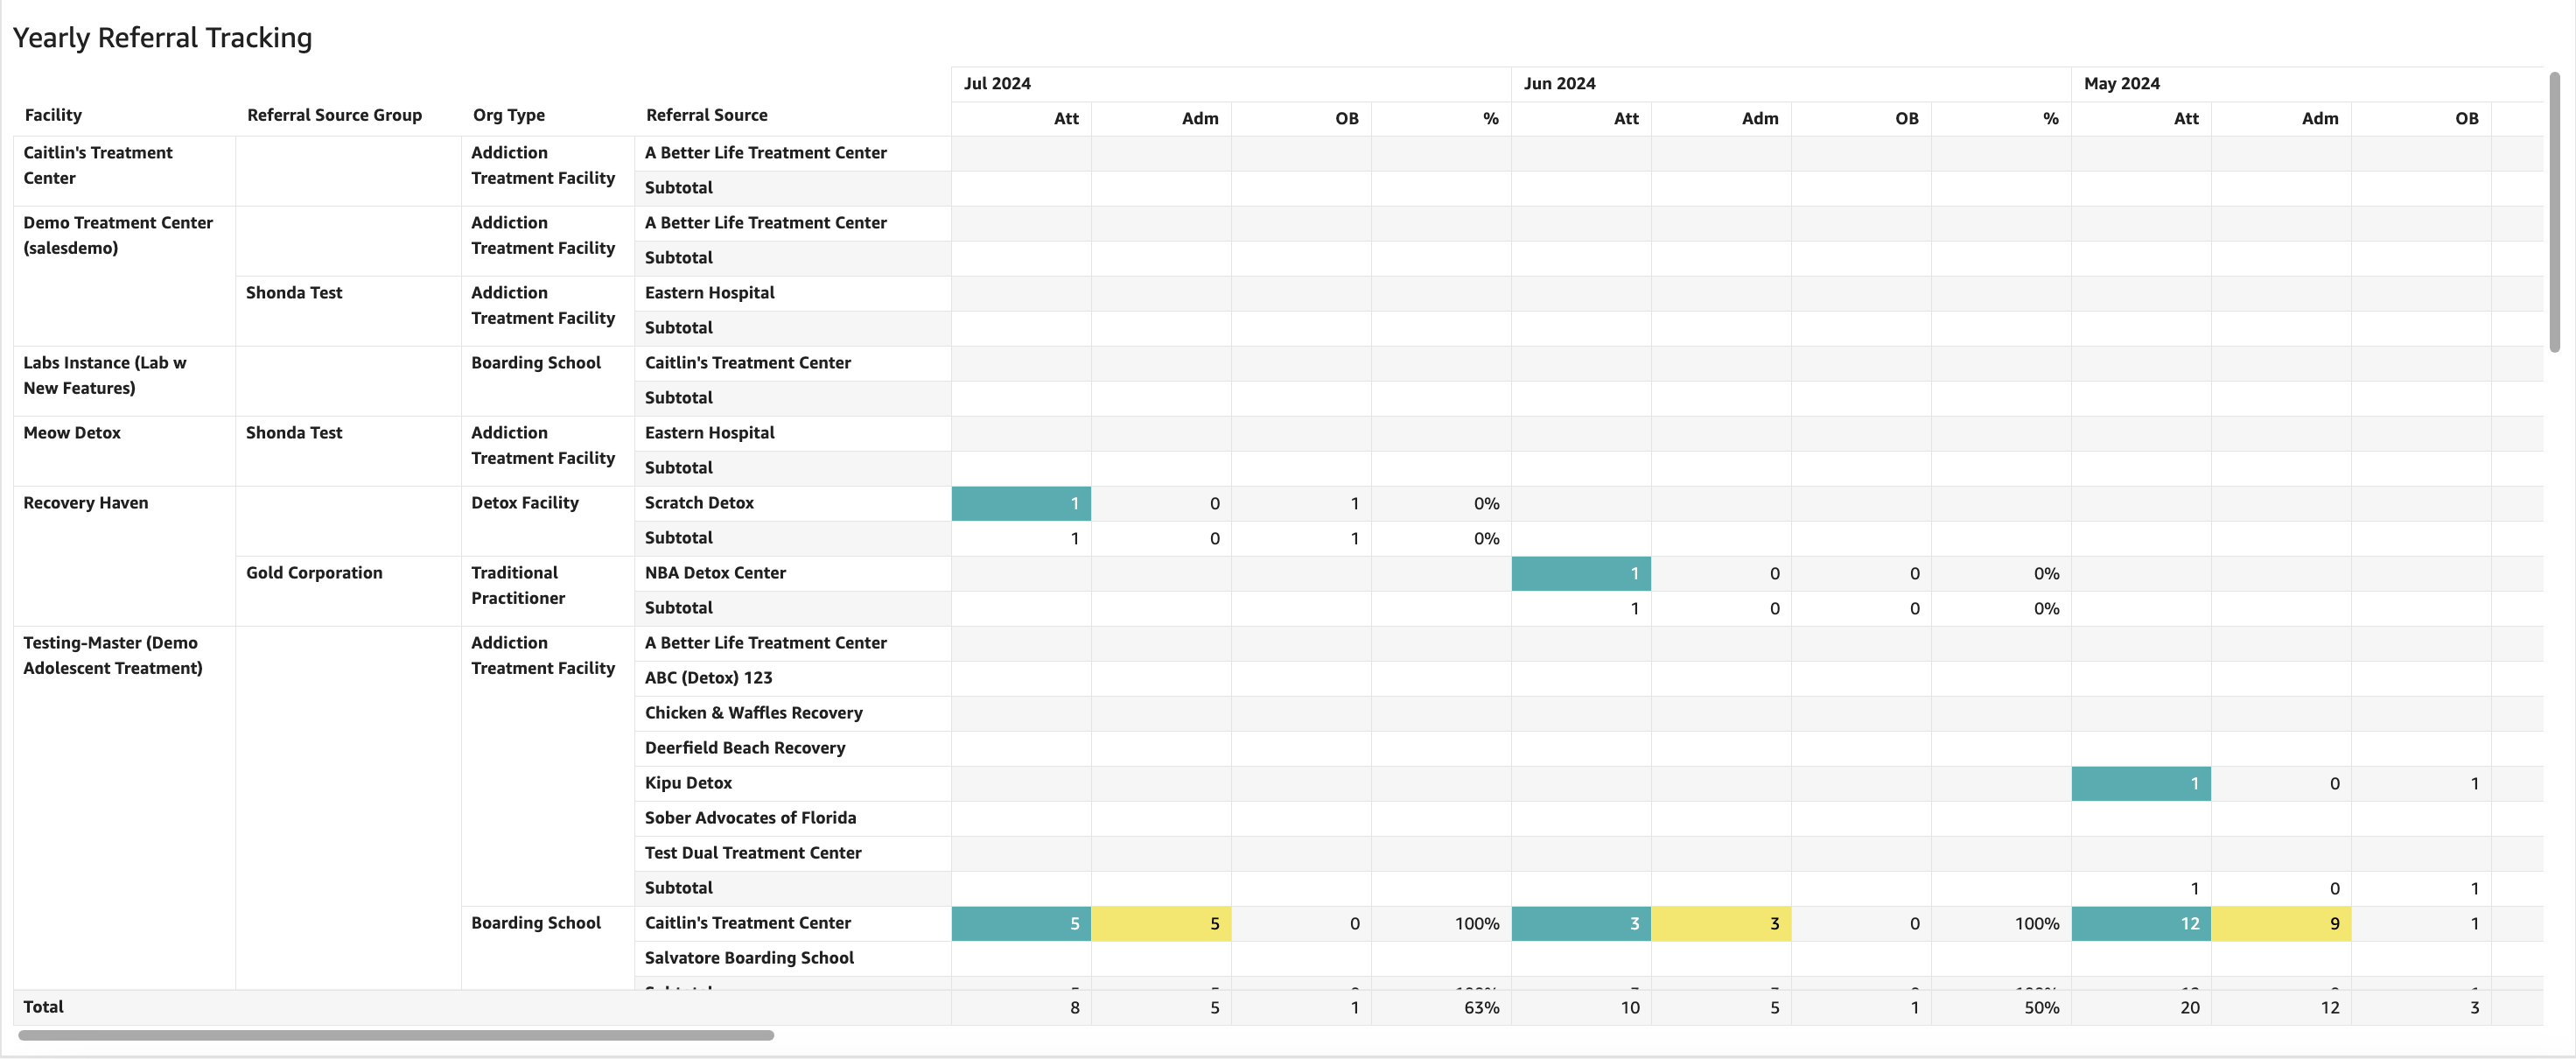Click Sober Advocates of Florida referral source
The width and height of the screenshot is (2576, 1059).
point(750,818)
